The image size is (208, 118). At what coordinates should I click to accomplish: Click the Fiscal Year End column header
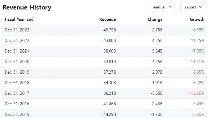coord(19,19)
